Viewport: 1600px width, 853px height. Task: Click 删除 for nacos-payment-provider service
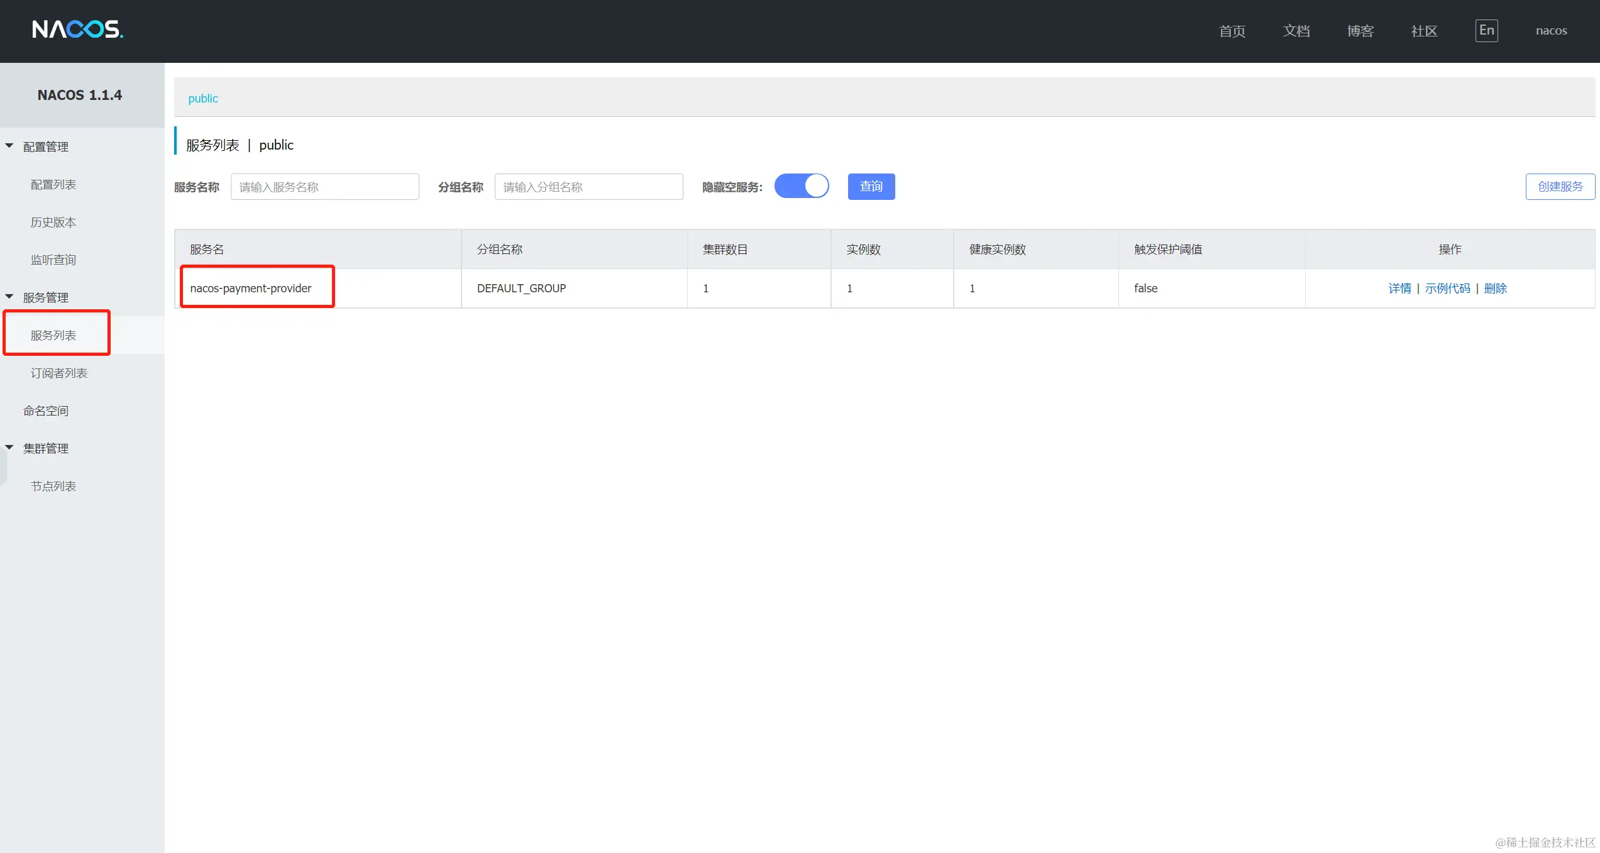point(1495,288)
